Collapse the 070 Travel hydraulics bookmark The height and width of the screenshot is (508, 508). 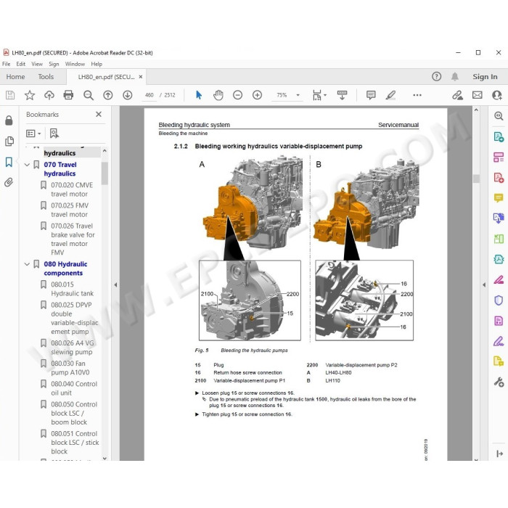28,165
